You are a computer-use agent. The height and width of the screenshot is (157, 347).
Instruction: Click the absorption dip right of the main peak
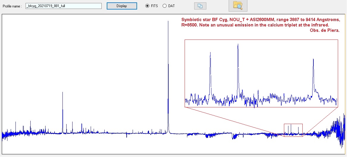pyautogui.click(x=233, y=137)
